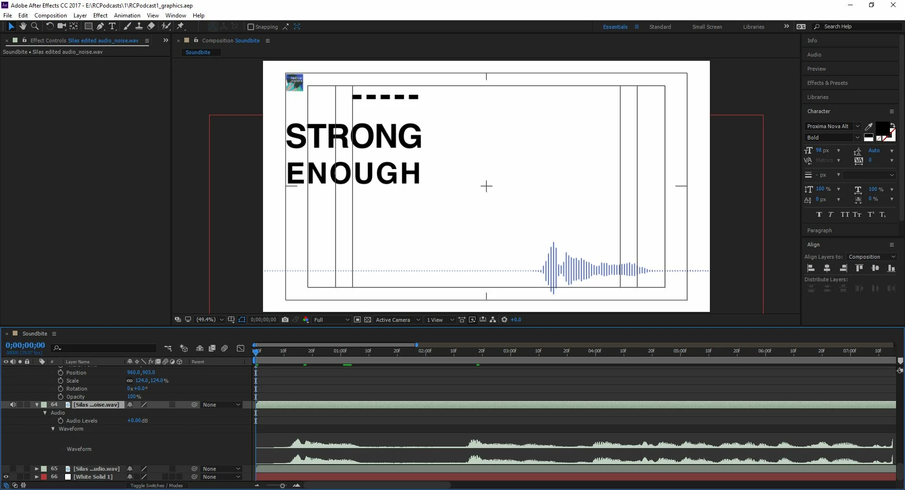Take a snapshot with the camera icon
905x490 pixels.
(x=285, y=319)
